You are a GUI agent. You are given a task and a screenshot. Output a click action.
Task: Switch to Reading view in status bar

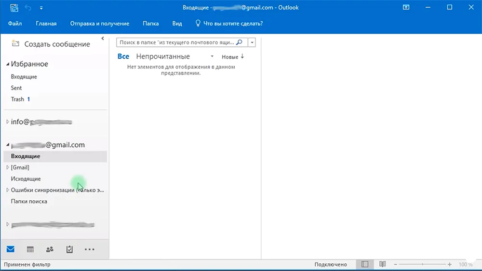click(x=382, y=264)
